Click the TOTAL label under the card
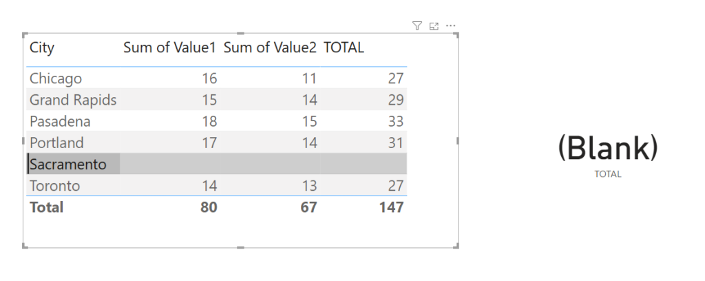705x281 pixels. tap(608, 174)
